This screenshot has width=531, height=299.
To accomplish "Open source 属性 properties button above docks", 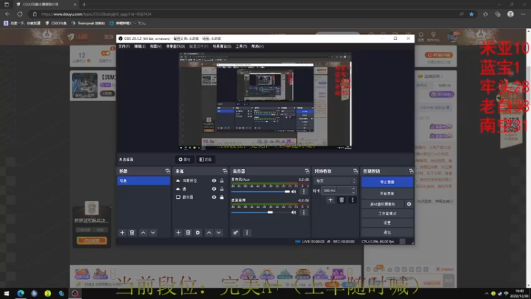I will click(185, 159).
